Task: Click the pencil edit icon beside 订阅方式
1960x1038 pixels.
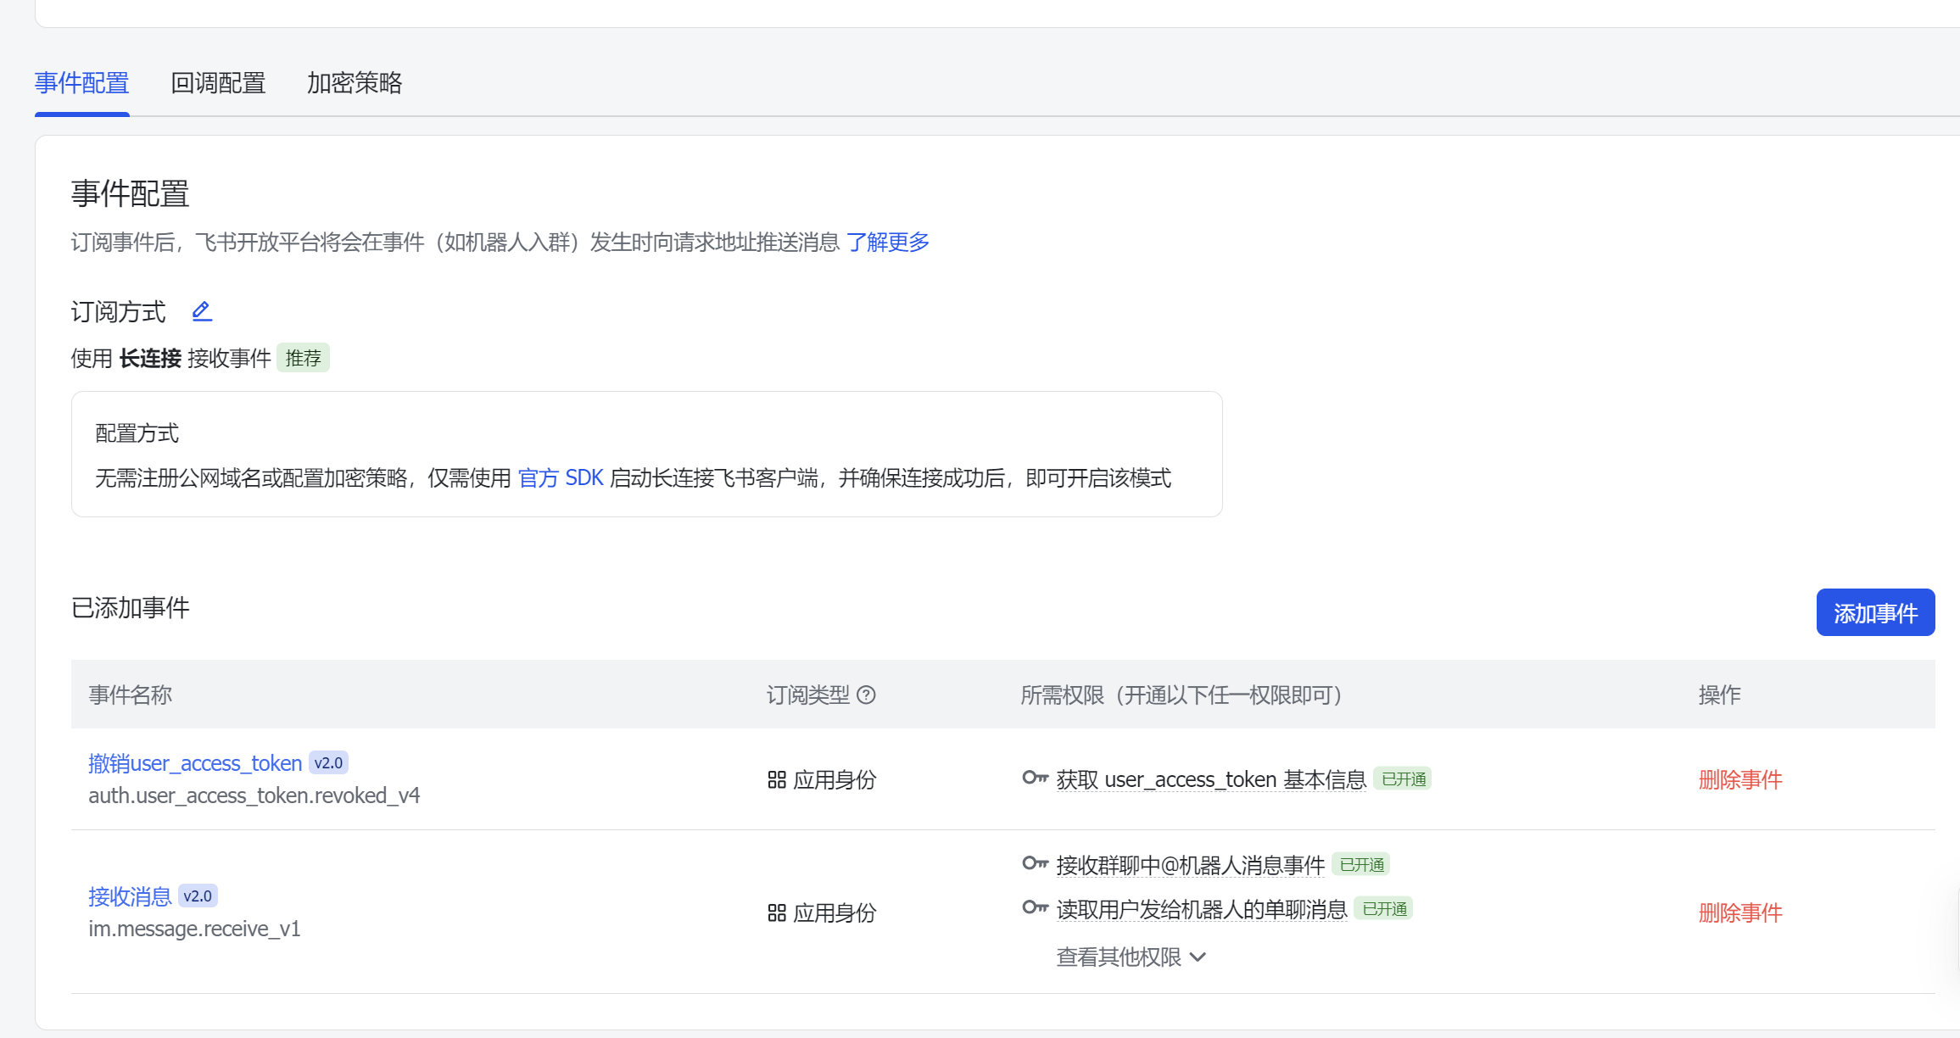Action: (201, 312)
